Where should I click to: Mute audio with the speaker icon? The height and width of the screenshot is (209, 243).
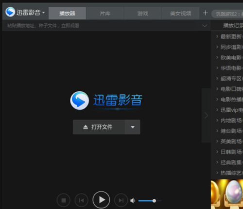[x=133, y=201]
